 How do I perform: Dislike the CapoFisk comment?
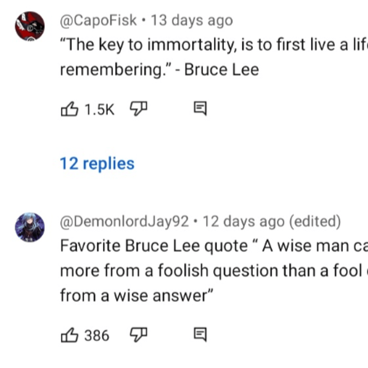[x=139, y=109]
